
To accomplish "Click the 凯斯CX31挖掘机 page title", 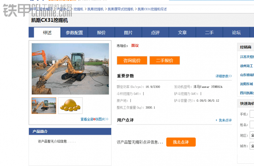I will 50,20.
